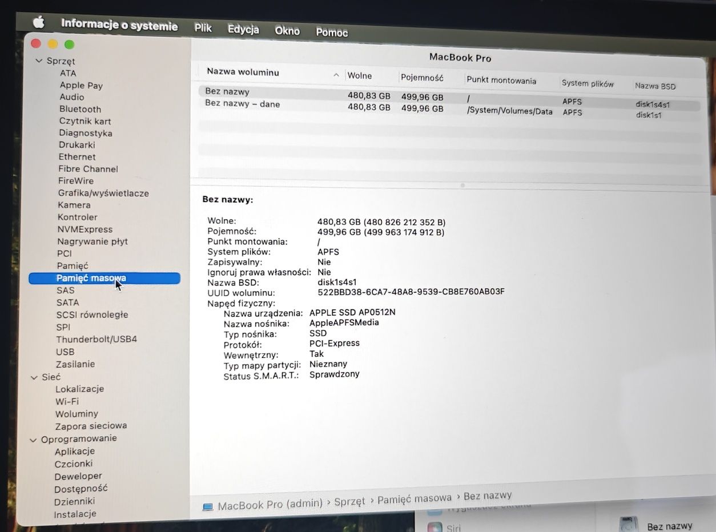
Task: Open the Plik menu
Action: [203, 28]
